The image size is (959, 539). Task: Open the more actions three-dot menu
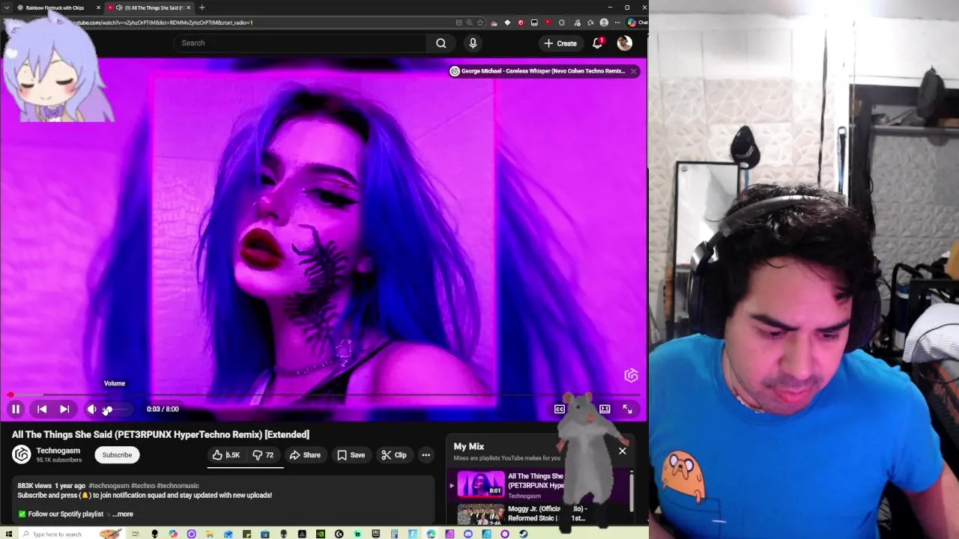tap(426, 455)
